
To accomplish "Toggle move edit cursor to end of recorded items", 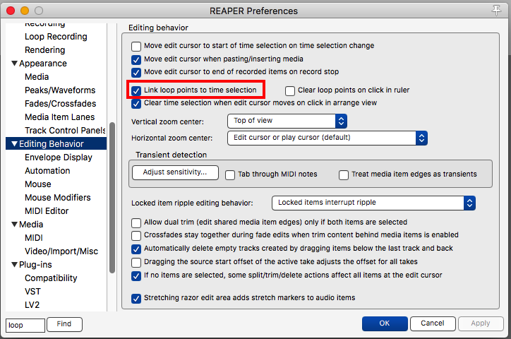I will pyautogui.click(x=136, y=72).
